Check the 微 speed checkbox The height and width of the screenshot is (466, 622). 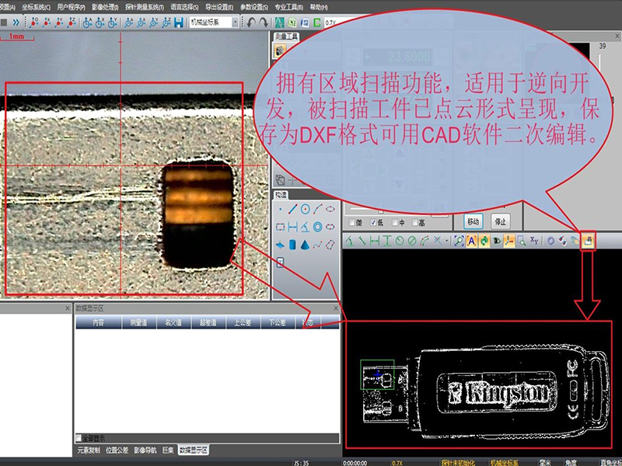click(x=351, y=223)
